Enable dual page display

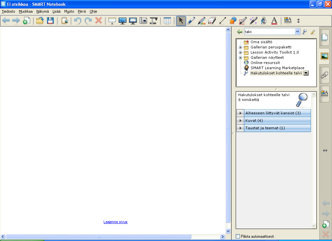133,20
